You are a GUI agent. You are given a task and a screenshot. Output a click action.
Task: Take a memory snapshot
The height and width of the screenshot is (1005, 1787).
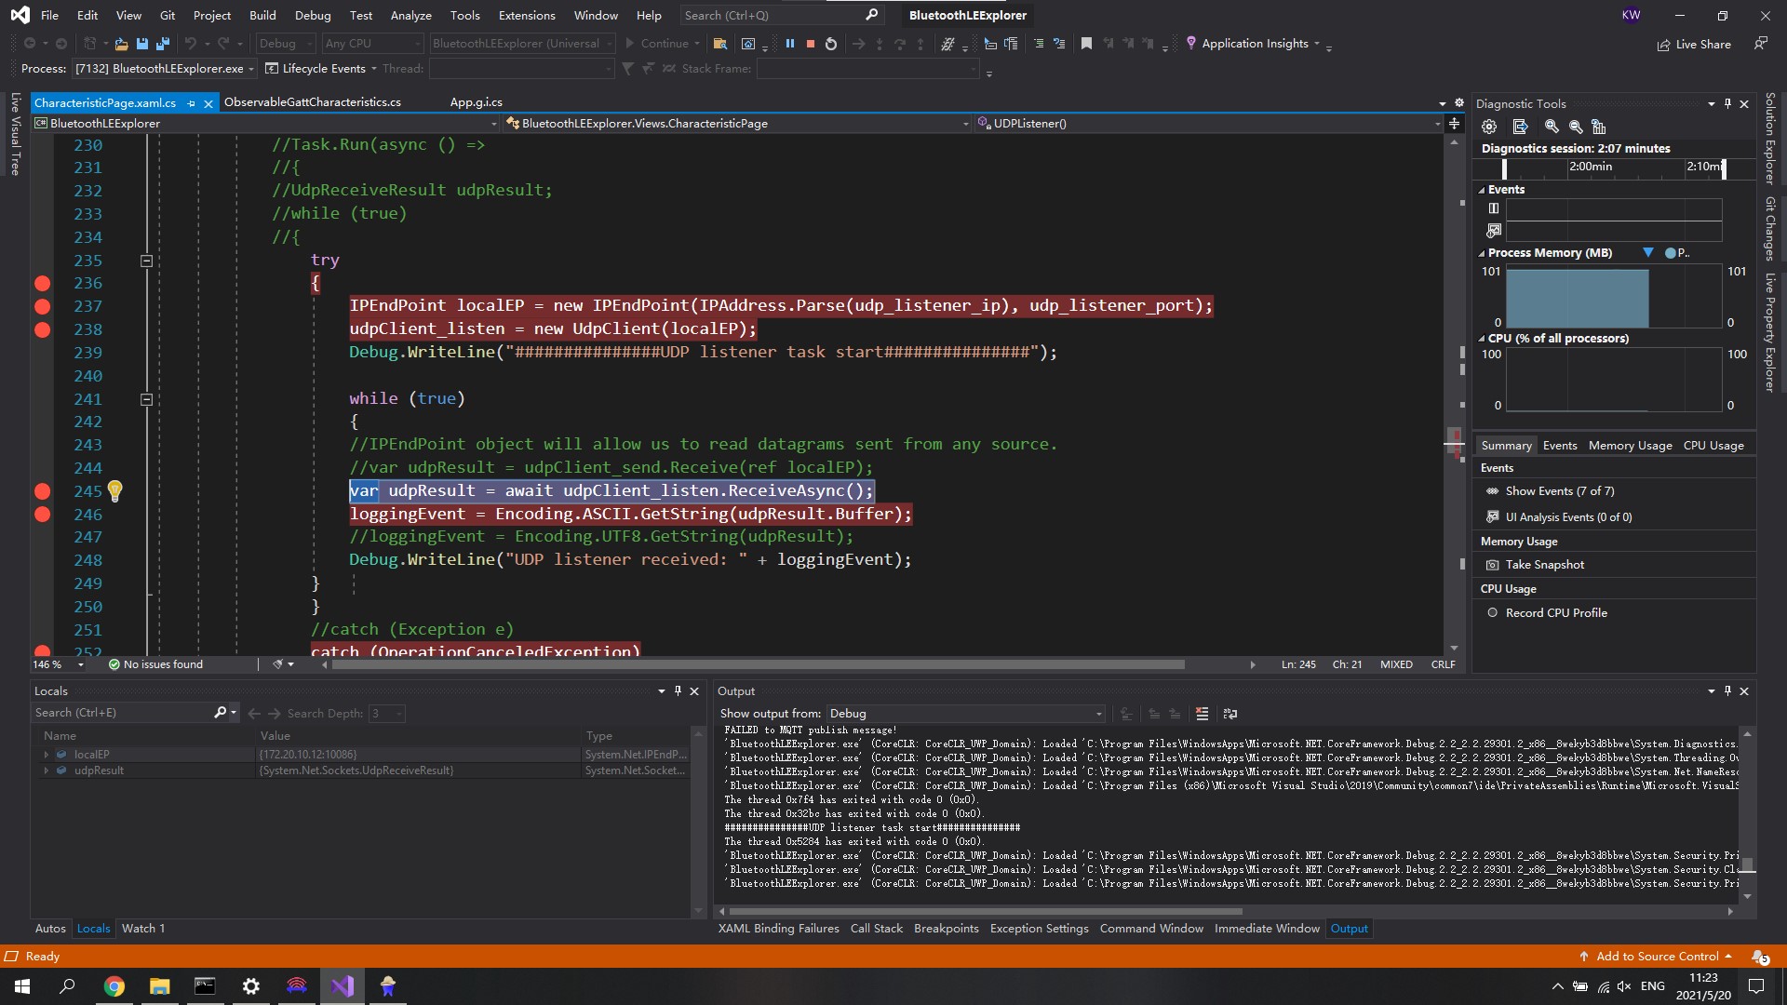(1536, 565)
